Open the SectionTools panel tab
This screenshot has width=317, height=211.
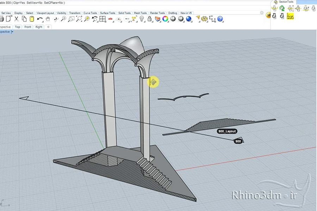(x=284, y=2)
